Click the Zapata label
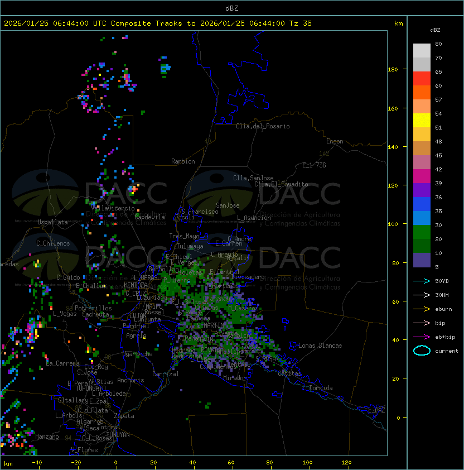464x470 pixels. pyautogui.click(x=124, y=416)
